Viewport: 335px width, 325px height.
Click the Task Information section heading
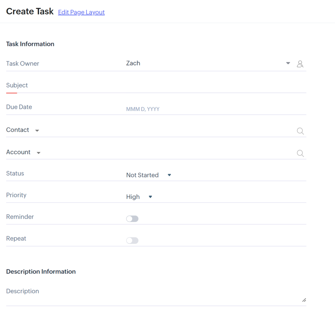pos(30,44)
